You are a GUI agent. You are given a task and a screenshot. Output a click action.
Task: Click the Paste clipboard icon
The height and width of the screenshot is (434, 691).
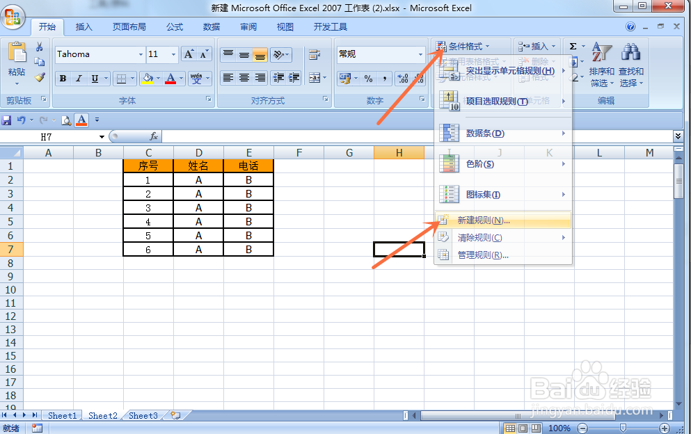coord(17,54)
